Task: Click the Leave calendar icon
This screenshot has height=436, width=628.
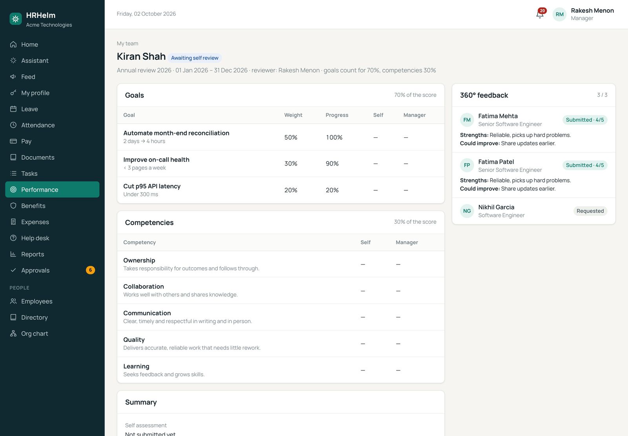Action: pos(13,109)
